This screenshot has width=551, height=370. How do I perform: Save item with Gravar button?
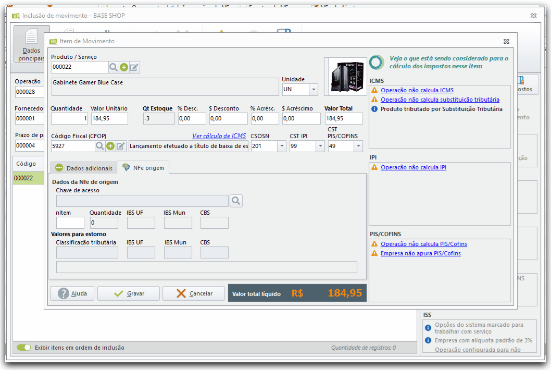click(x=129, y=293)
